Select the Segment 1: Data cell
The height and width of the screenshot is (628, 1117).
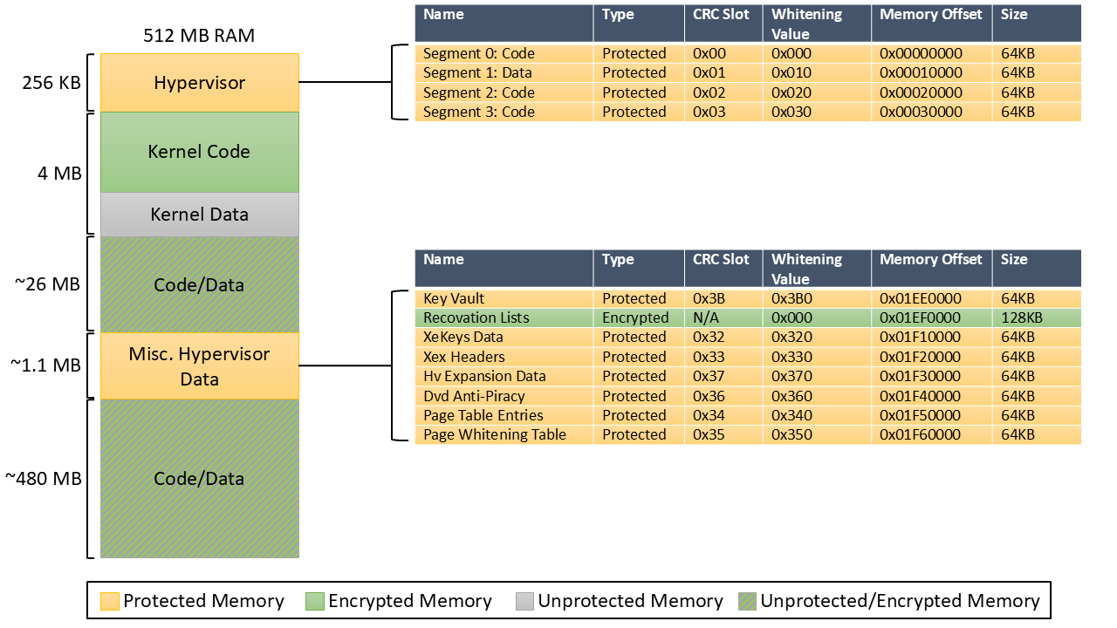[x=477, y=73]
